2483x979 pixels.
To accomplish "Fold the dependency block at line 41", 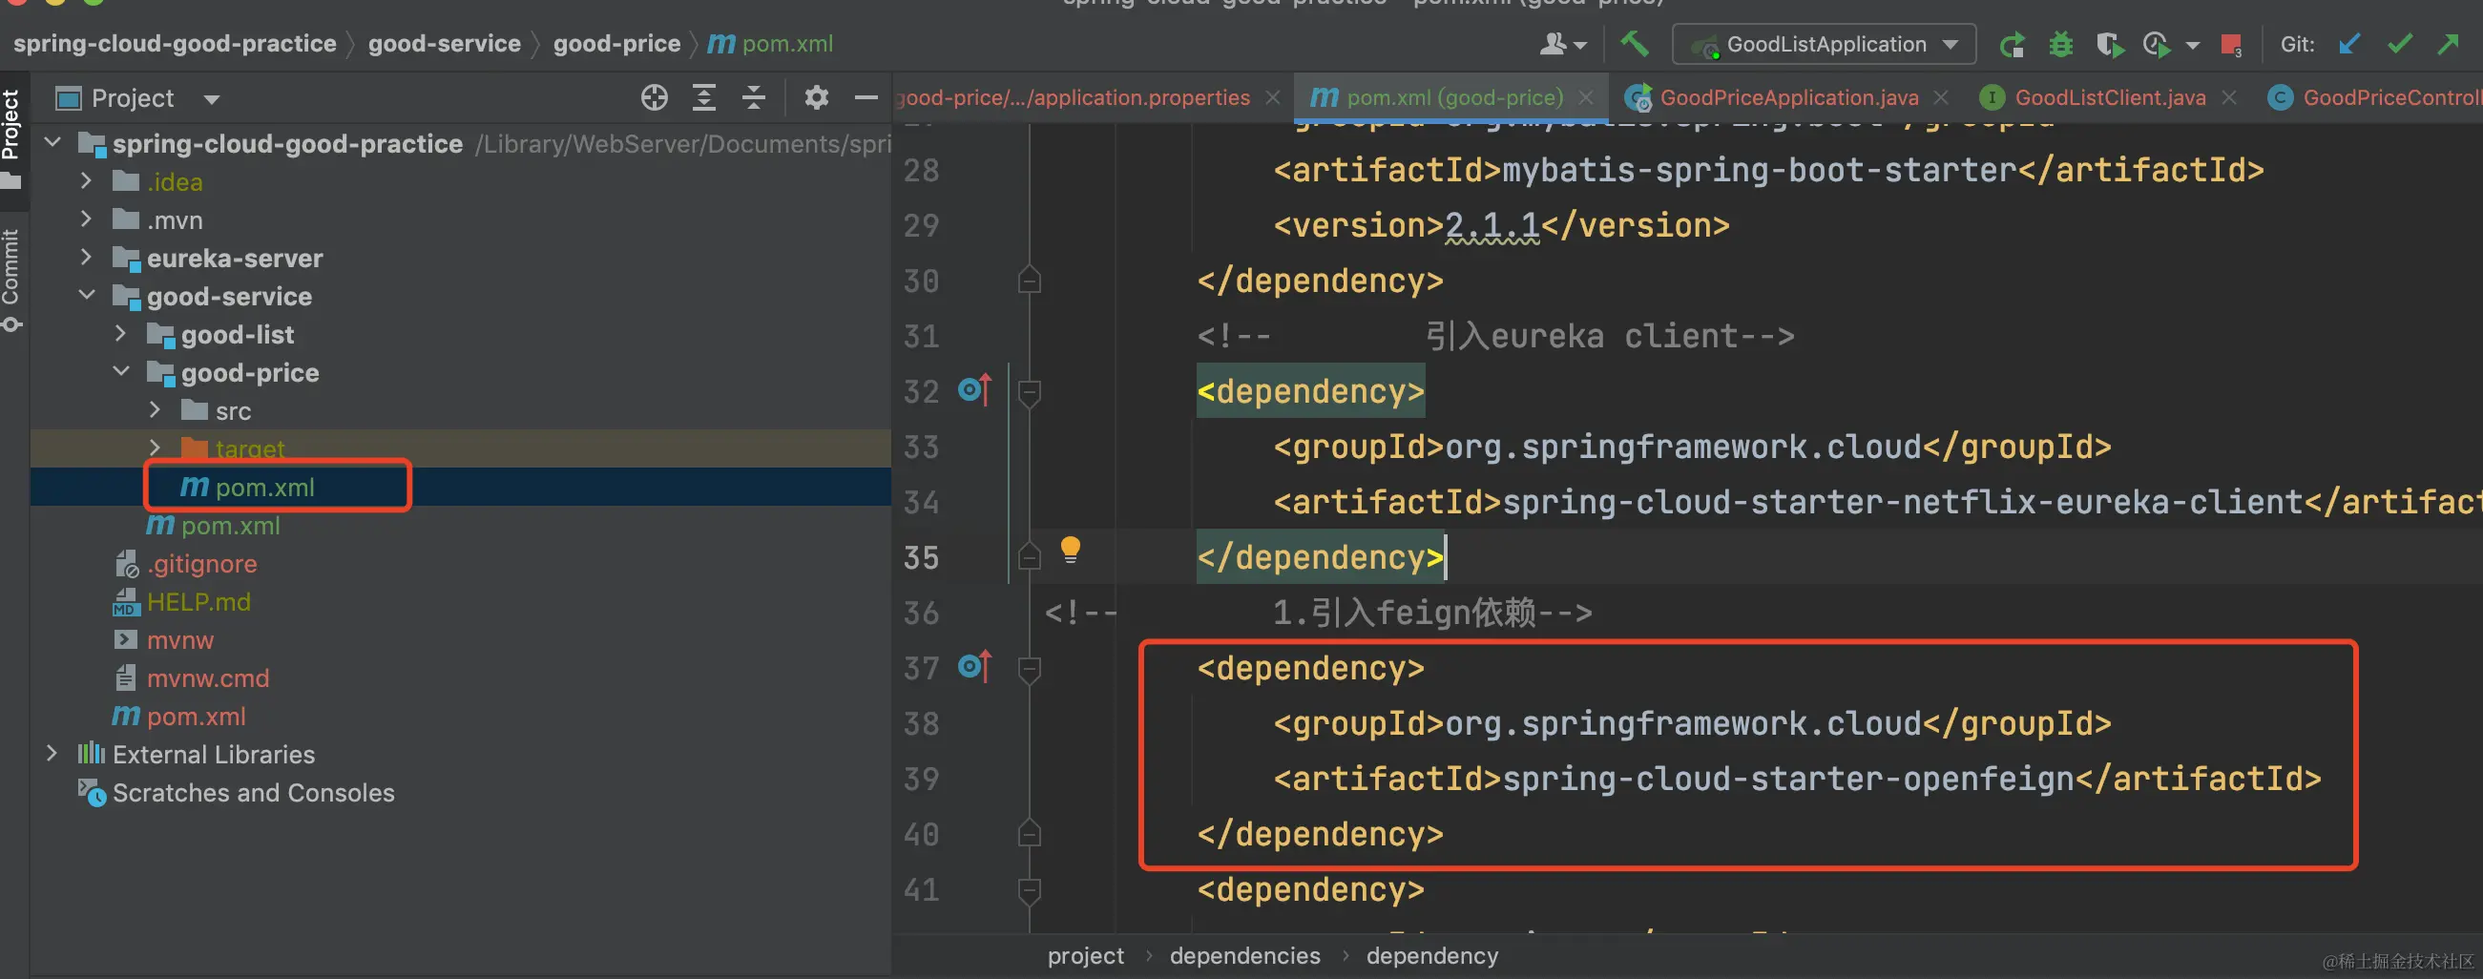I will tap(1029, 890).
